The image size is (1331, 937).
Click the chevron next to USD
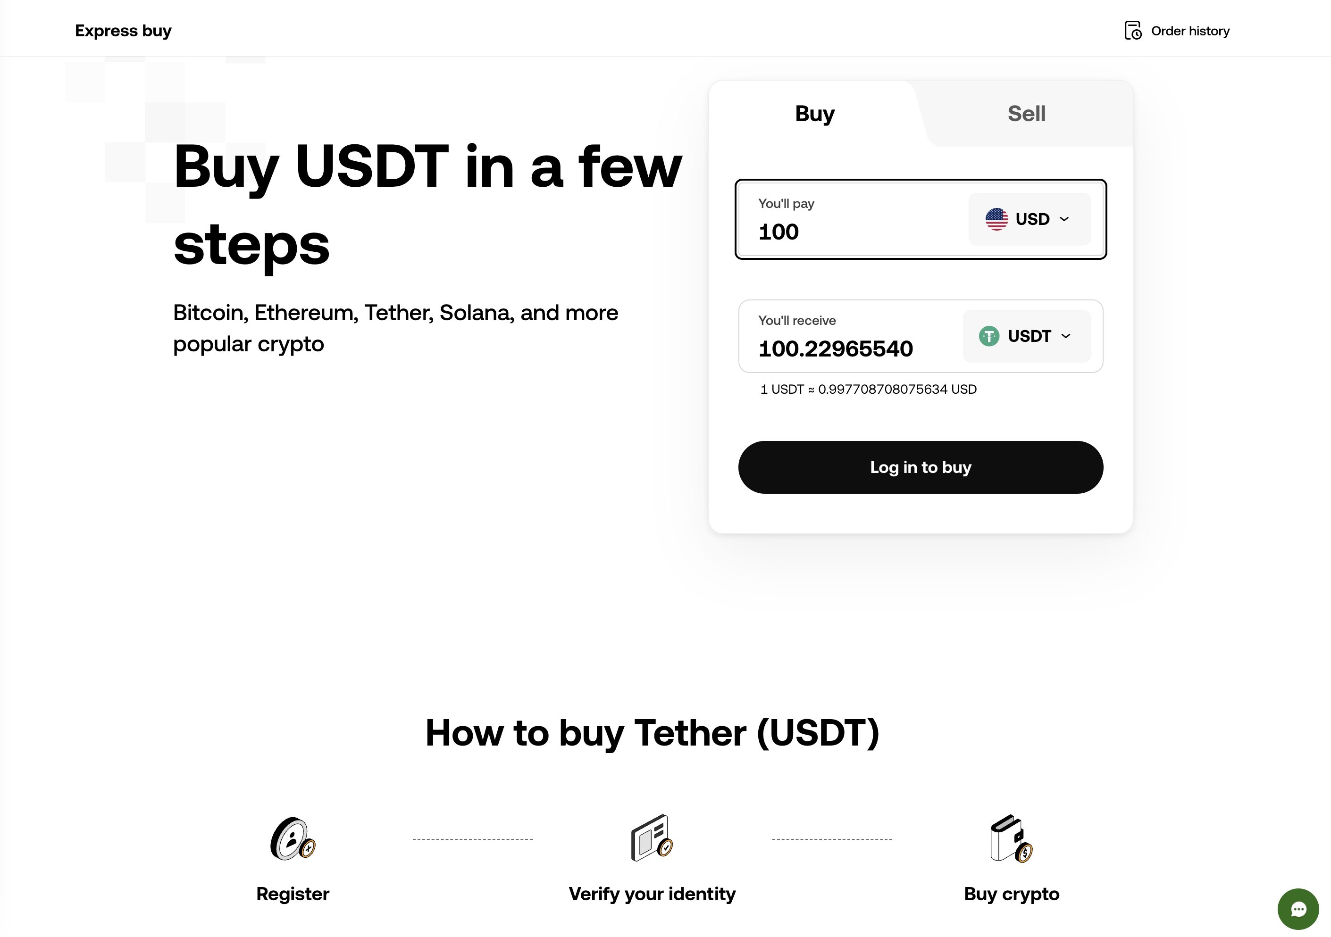pyautogui.click(x=1064, y=219)
